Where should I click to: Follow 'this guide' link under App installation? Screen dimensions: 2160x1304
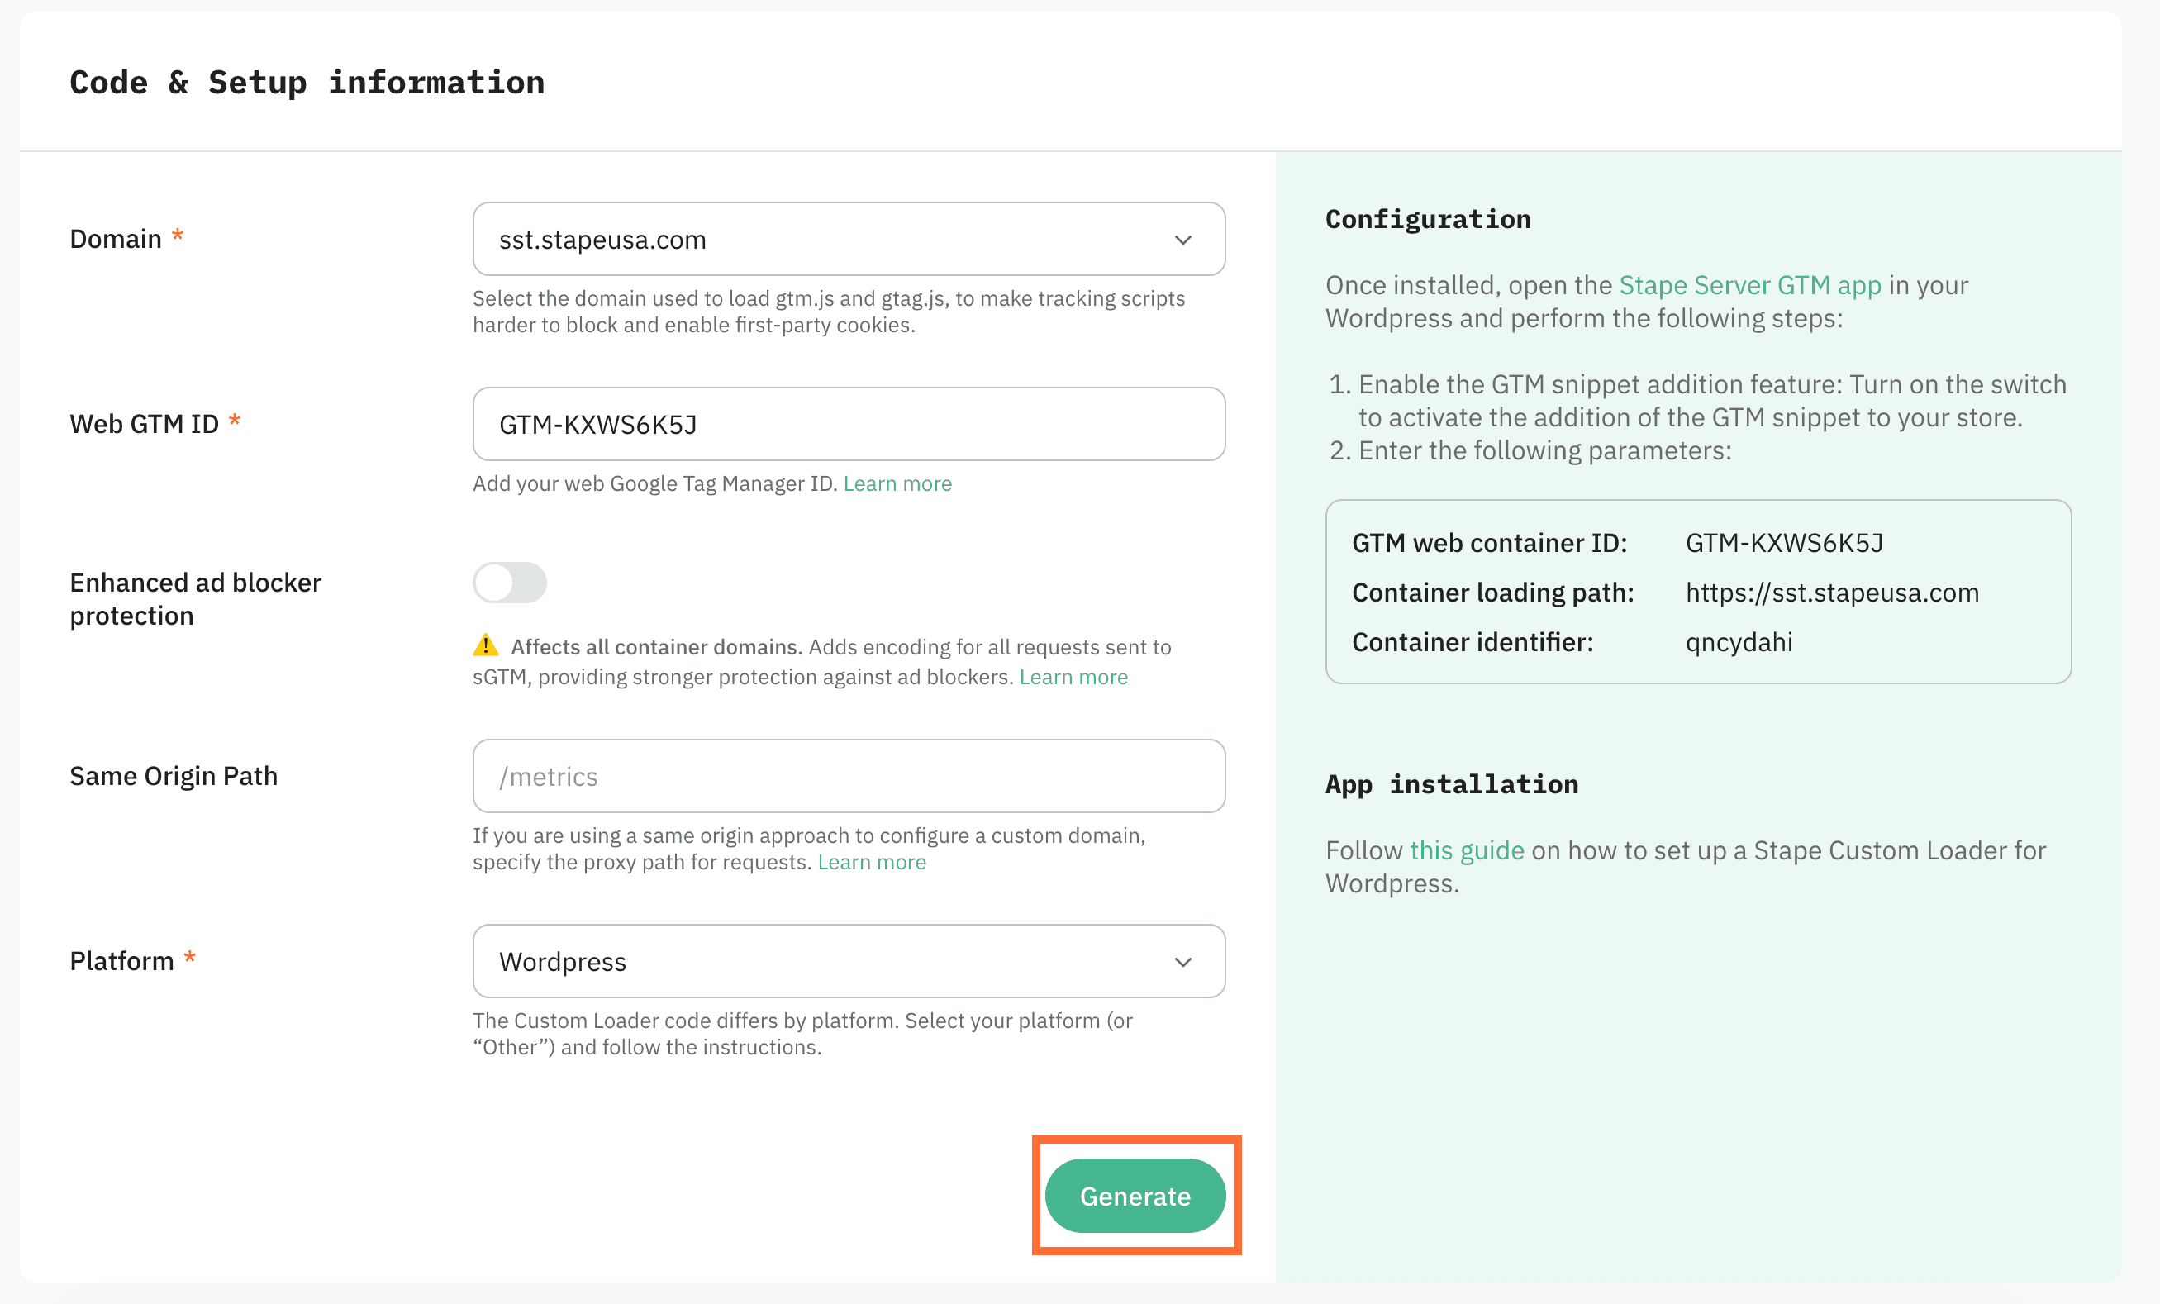point(1468,850)
